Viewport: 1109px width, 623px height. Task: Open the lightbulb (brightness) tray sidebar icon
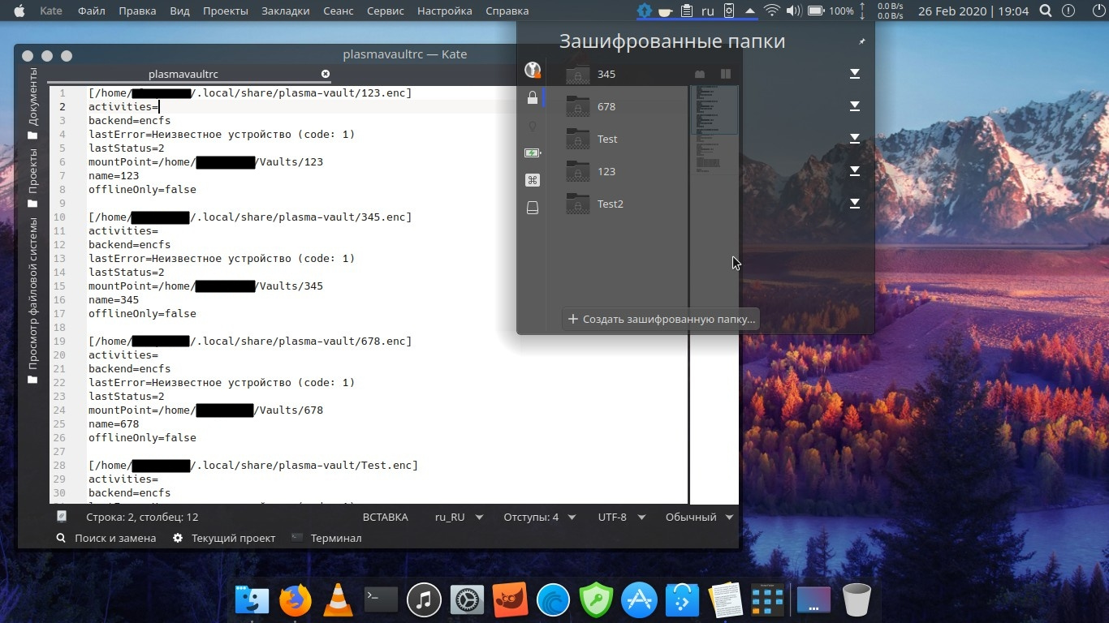coord(533,126)
